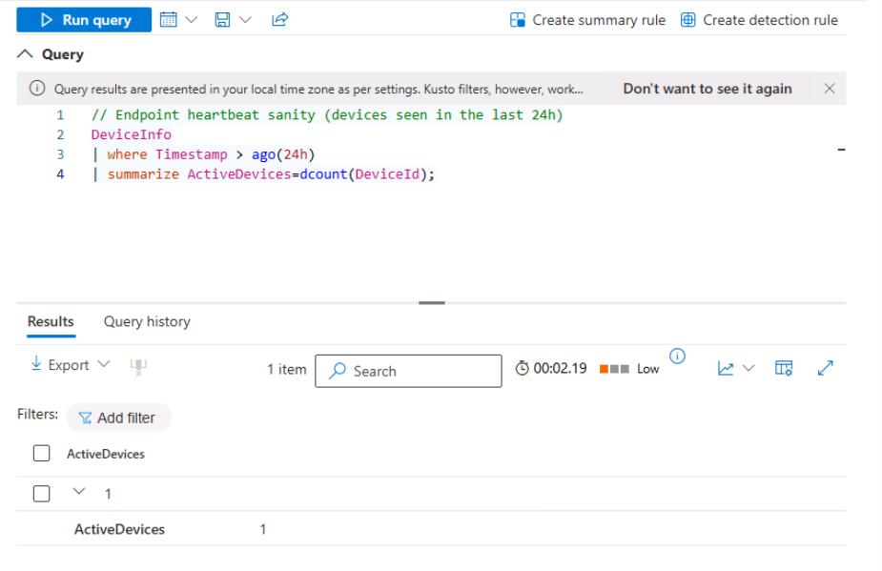Click the Add filter button
This screenshot has width=882, height=571.
[118, 418]
